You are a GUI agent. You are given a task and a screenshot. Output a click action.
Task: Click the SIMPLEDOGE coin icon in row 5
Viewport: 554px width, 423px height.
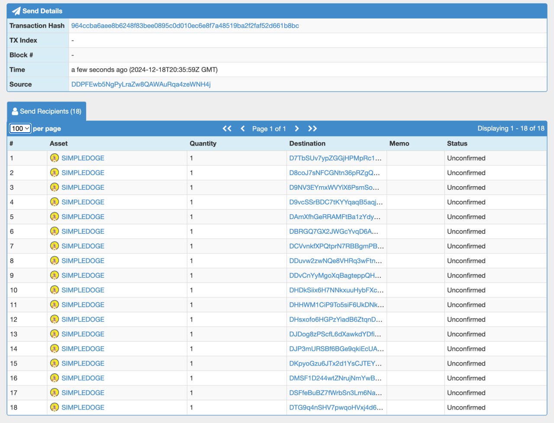pyautogui.click(x=55, y=217)
